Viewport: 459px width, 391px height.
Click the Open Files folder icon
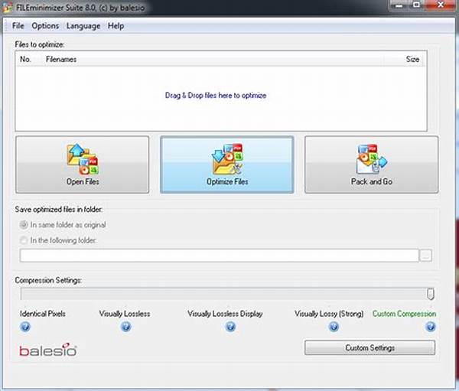pyautogui.click(x=82, y=159)
